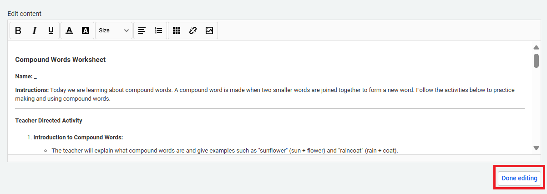The height and width of the screenshot is (194, 547).
Task: Click the Teacher Directed Activity heading
Action: tap(49, 121)
